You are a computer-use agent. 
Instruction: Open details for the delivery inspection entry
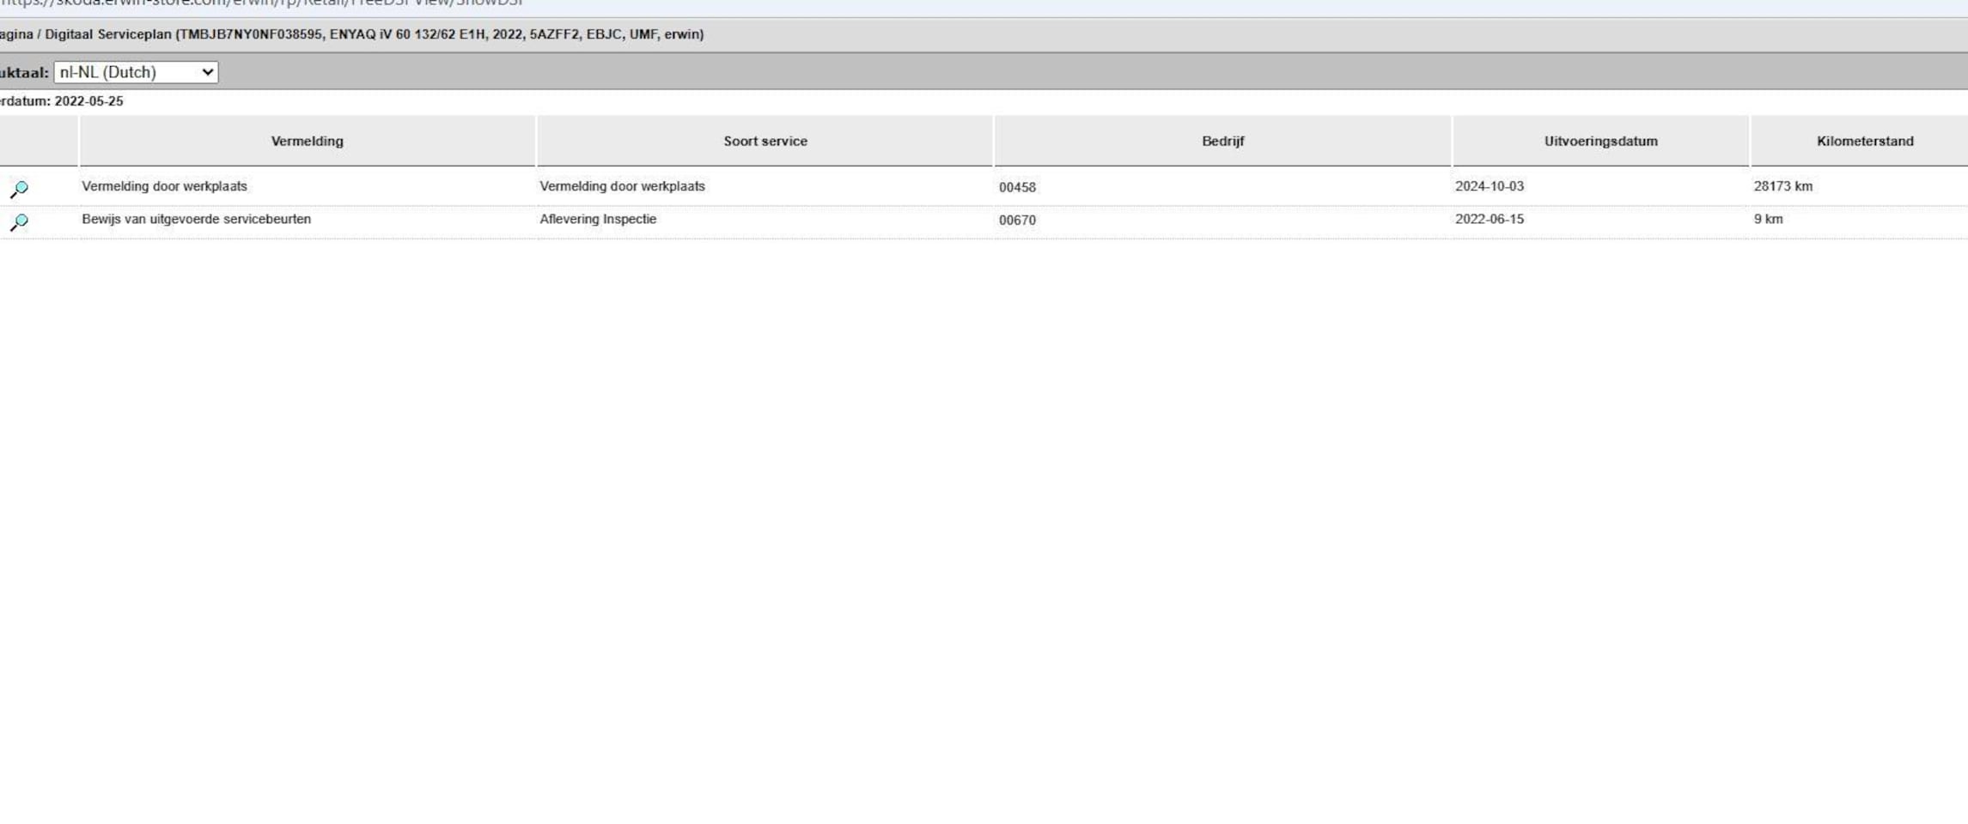coord(19,221)
